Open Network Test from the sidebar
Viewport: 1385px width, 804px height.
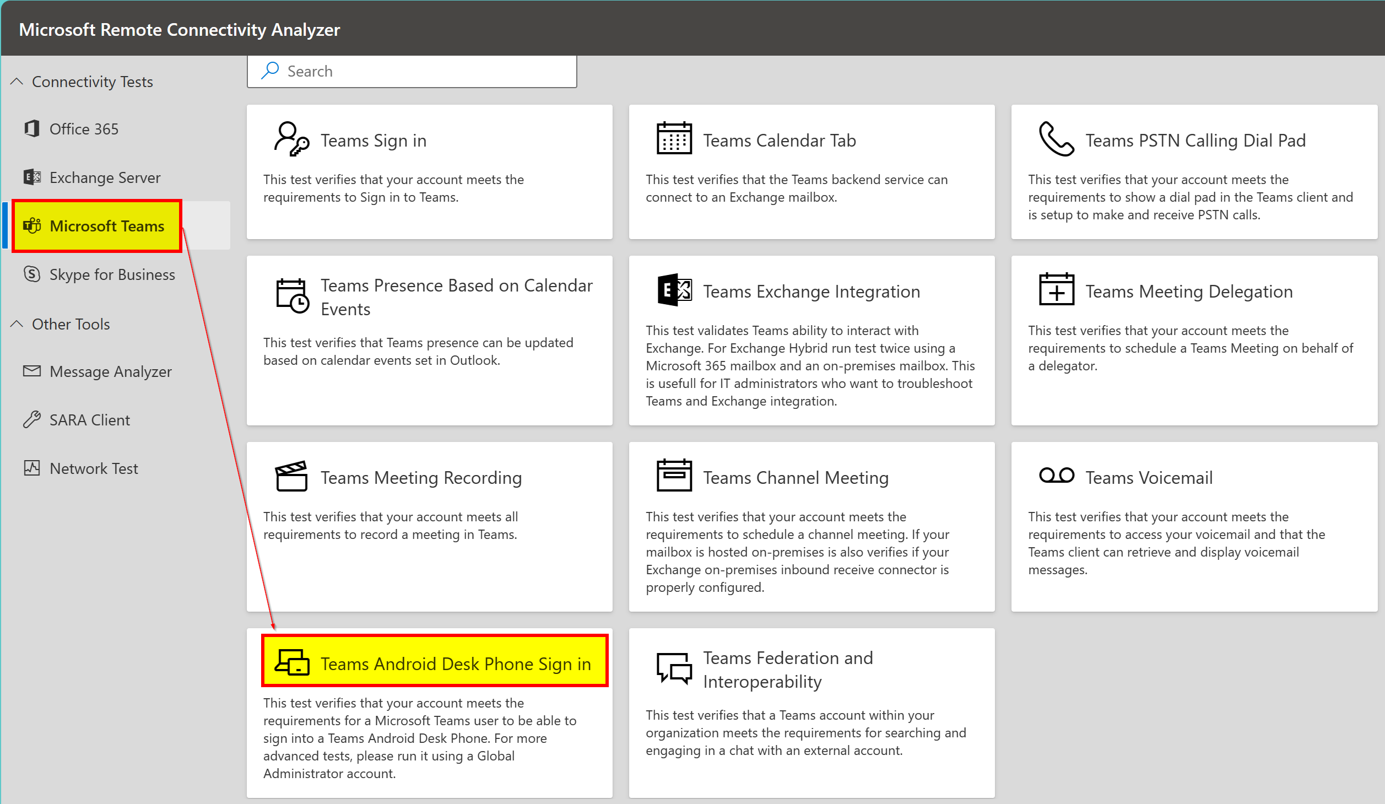point(94,468)
